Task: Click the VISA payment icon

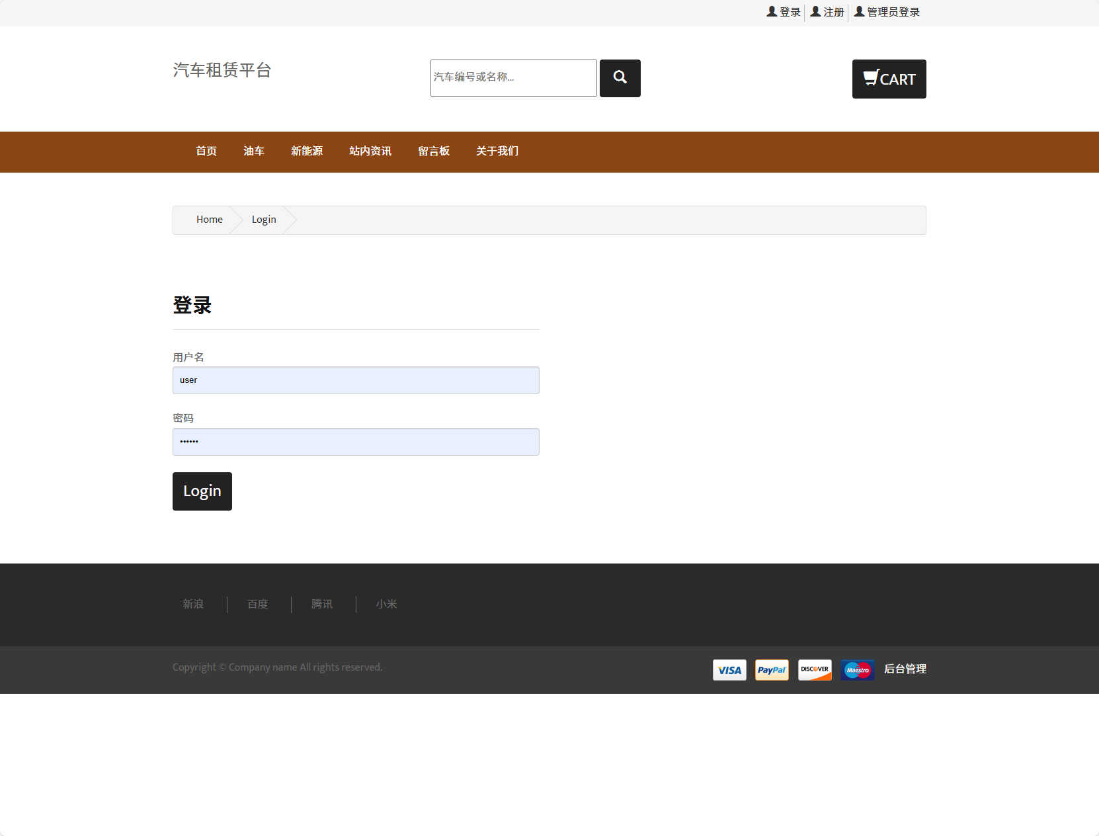Action: pos(729,670)
